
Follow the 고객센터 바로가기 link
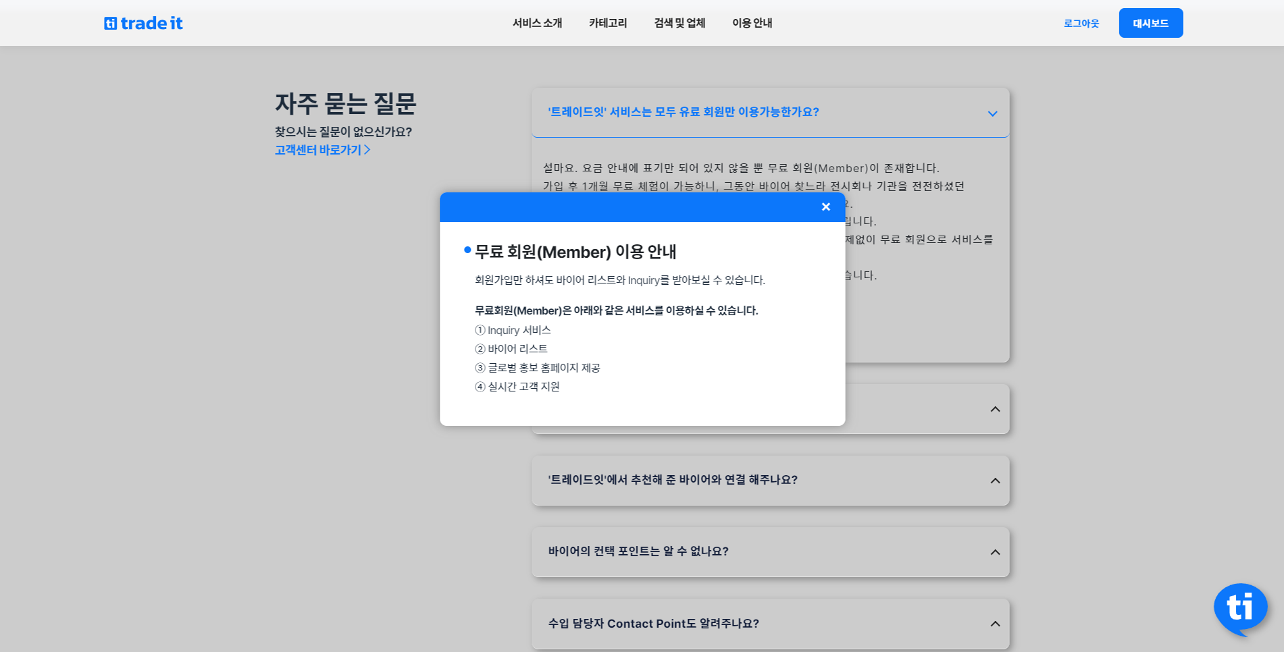coord(318,150)
